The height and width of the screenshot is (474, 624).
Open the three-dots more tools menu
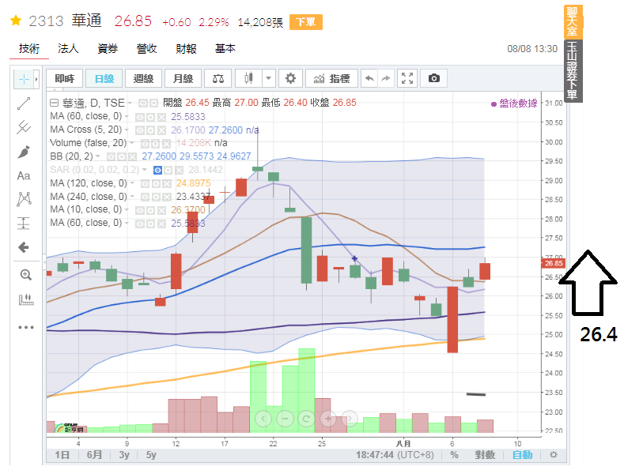click(x=25, y=327)
